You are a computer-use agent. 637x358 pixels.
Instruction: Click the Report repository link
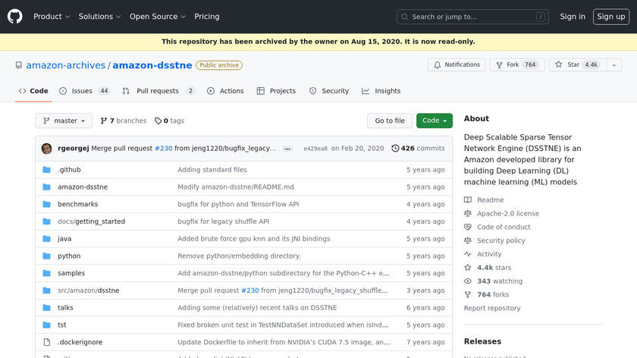click(492, 308)
